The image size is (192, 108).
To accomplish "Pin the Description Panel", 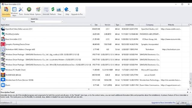I will pos(187,92).
